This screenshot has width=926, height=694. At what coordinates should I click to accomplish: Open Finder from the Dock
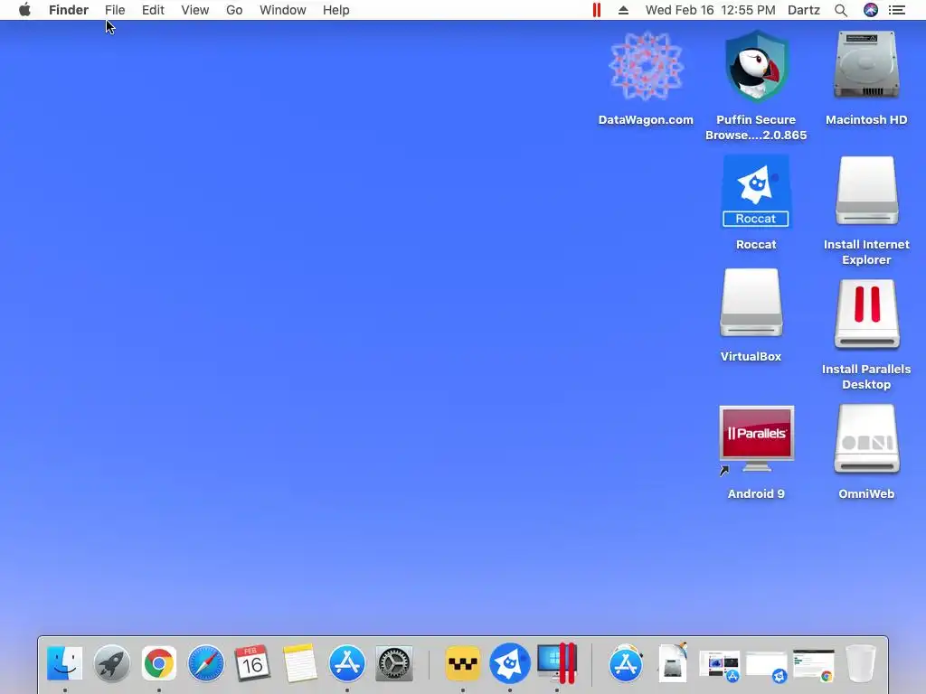pyautogui.click(x=64, y=662)
